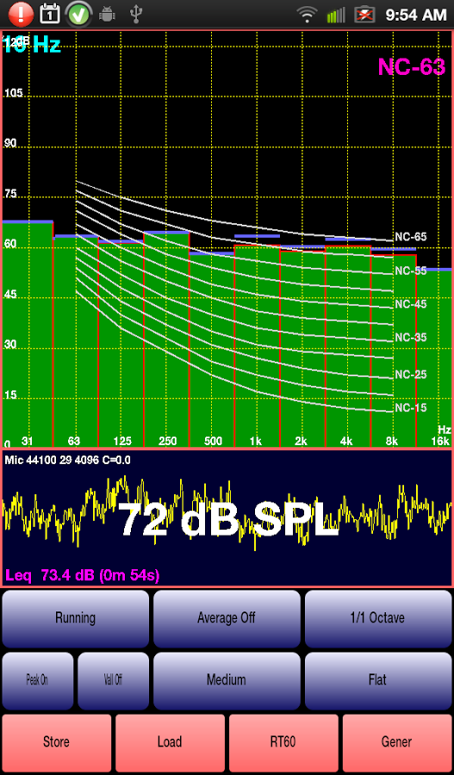Tap the Android debug status icon

pyautogui.click(x=107, y=15)
